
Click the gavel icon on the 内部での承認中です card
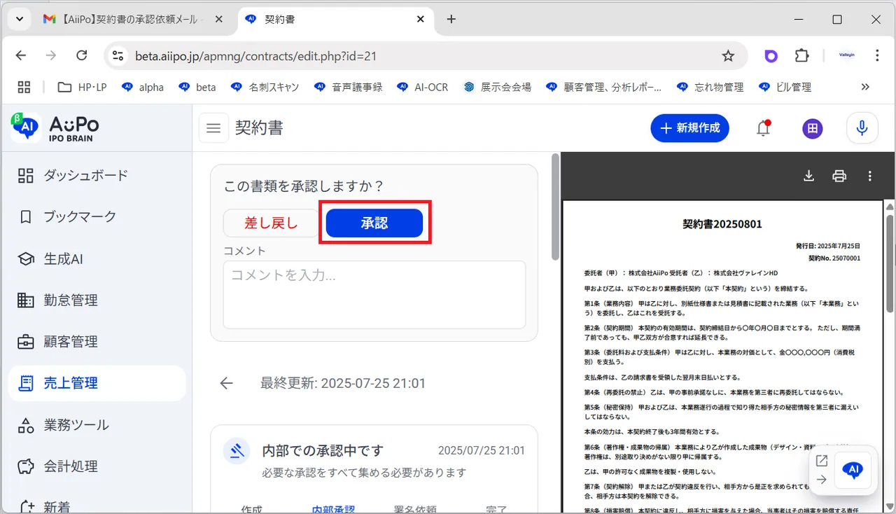click(x=237, y=451)
